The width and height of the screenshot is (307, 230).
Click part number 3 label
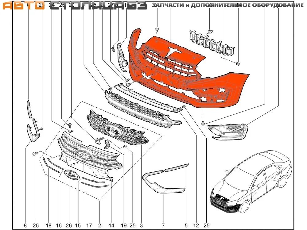click(141, 226)
